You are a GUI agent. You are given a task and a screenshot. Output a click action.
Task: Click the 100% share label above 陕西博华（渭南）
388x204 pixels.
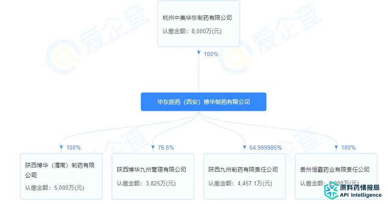[74, 148]
